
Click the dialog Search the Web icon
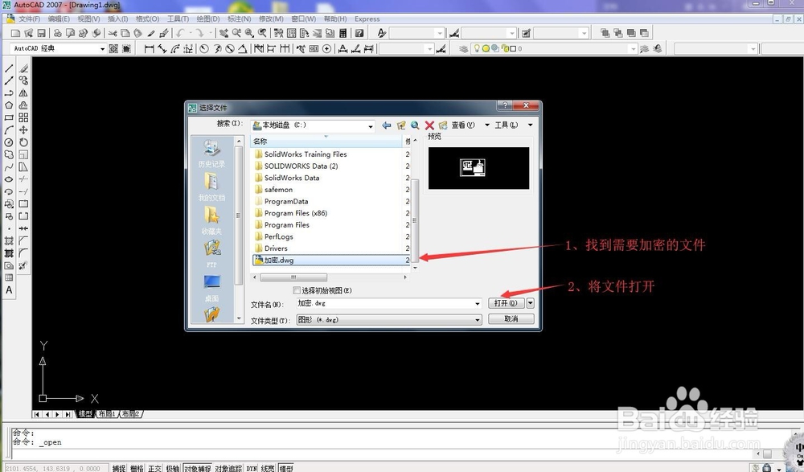[415, 125]
